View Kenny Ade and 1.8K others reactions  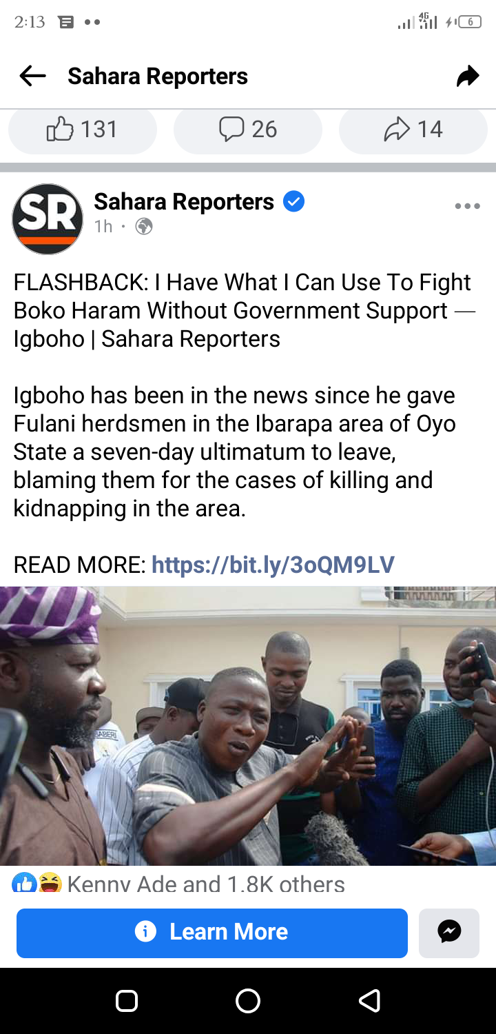(205, 884)
